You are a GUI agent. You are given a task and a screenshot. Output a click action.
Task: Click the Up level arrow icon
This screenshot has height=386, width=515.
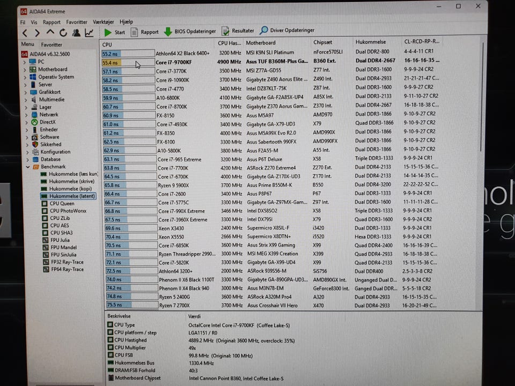pos(50,33)
